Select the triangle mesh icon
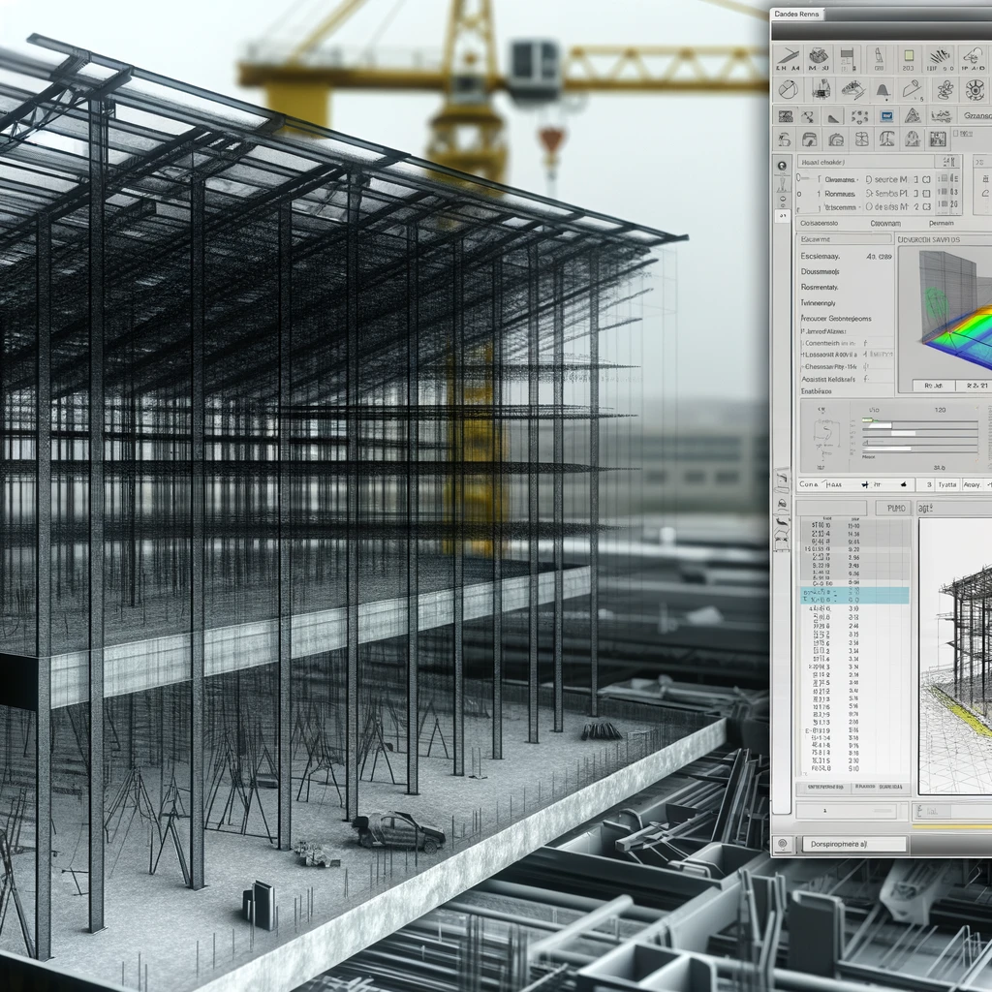This screenshot has height=992, width=992. (912, 116)
